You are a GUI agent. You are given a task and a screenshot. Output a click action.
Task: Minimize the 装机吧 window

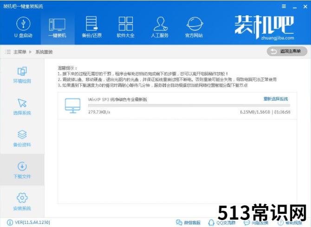(295, 7)
